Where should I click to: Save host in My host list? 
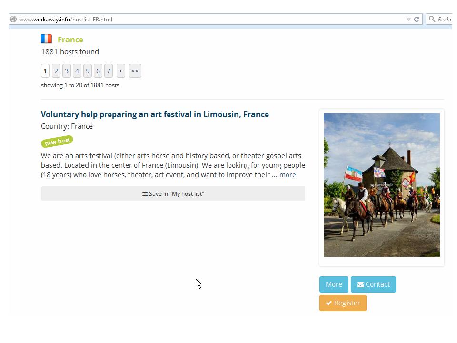point(173,194)
